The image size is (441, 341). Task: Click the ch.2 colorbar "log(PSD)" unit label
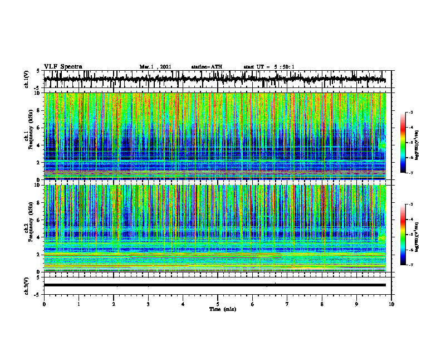417,237
